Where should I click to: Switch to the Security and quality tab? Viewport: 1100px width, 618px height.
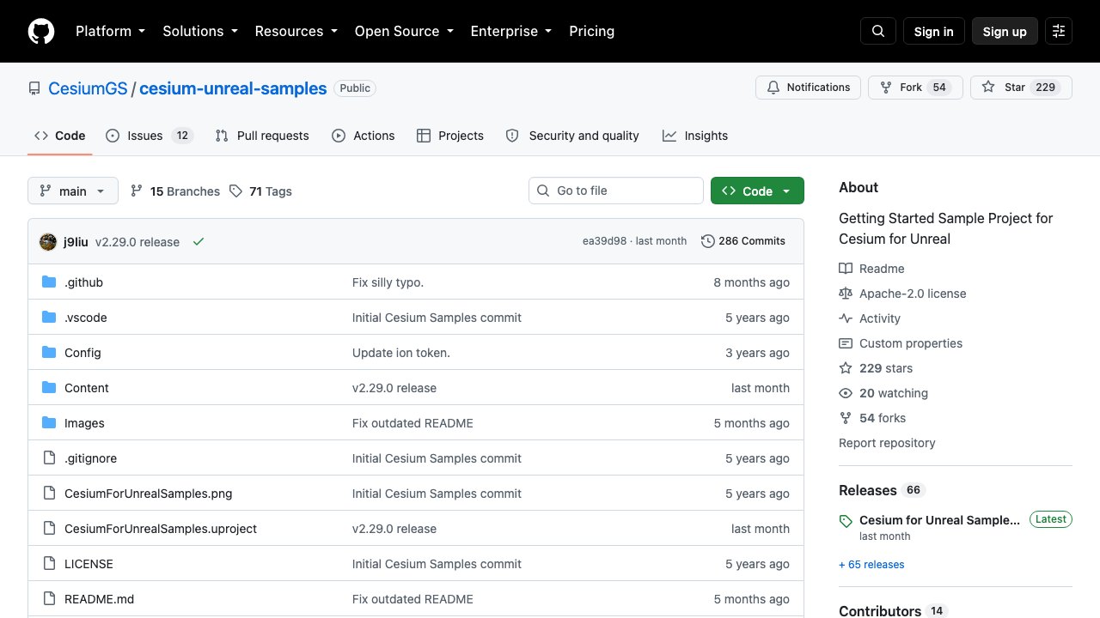point(572,136)
